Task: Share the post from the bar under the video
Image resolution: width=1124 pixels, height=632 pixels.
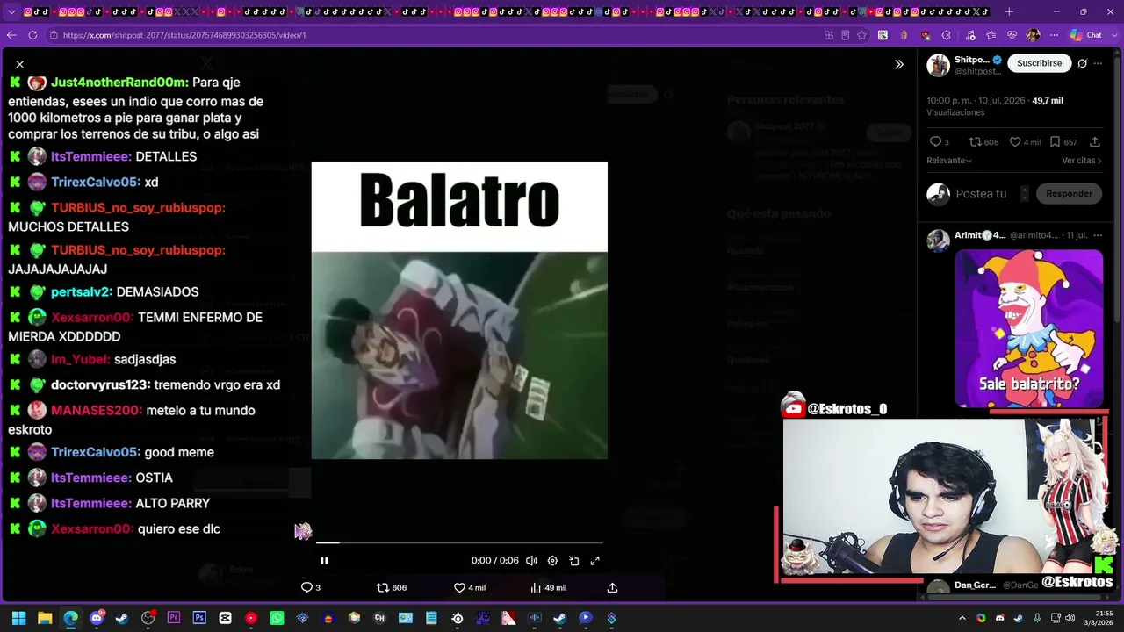Action: [612, 588]
